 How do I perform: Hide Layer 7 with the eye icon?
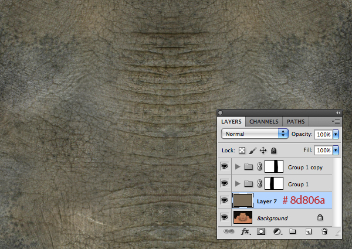coord(224,200)
